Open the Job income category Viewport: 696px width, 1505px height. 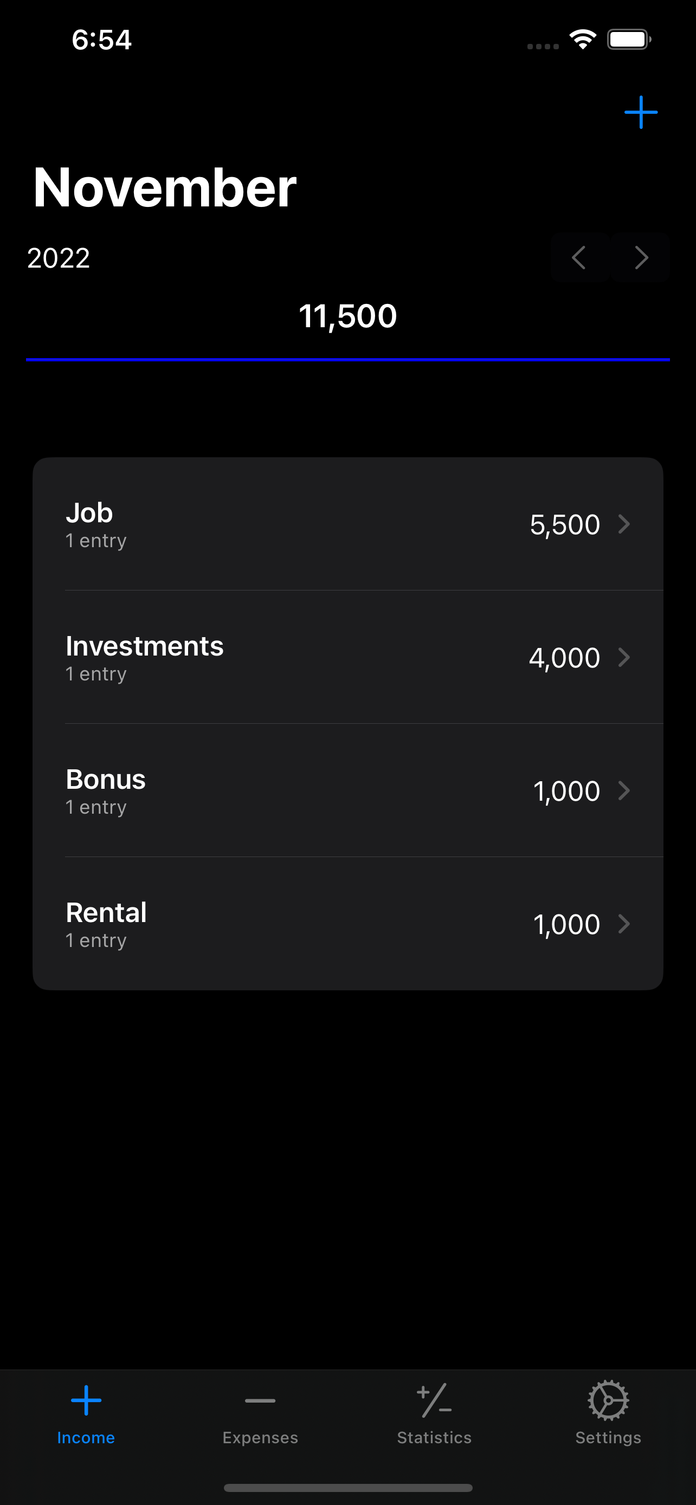pyautogui.click(x=347, y=524)
